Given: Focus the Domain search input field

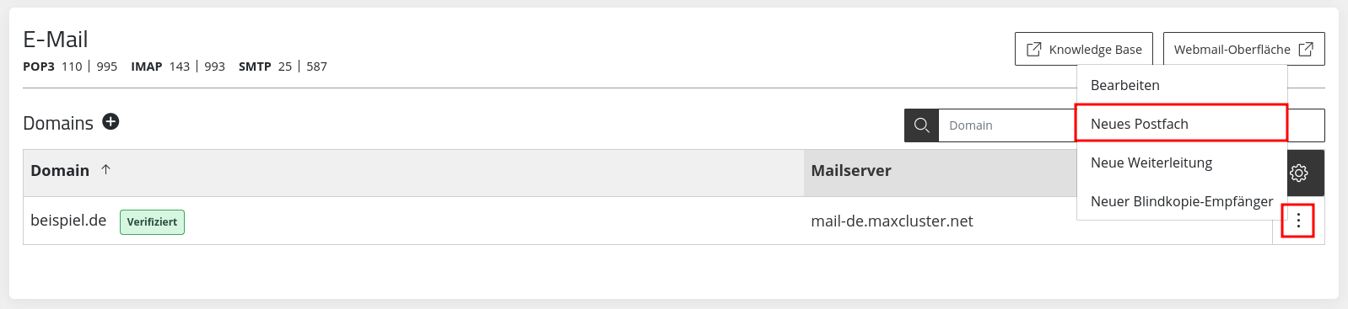Looking at the screenshot, I should coord(1008,125).
